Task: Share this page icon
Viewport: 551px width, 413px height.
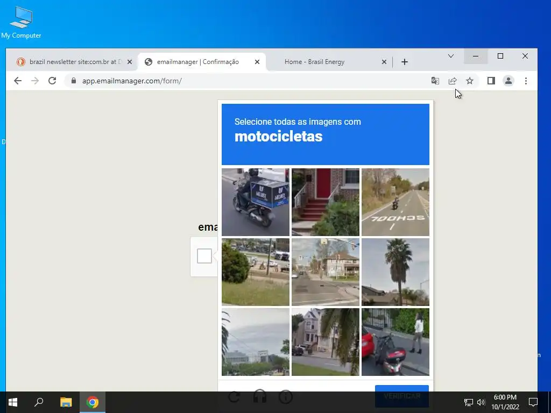Action: tap(452, 81)
